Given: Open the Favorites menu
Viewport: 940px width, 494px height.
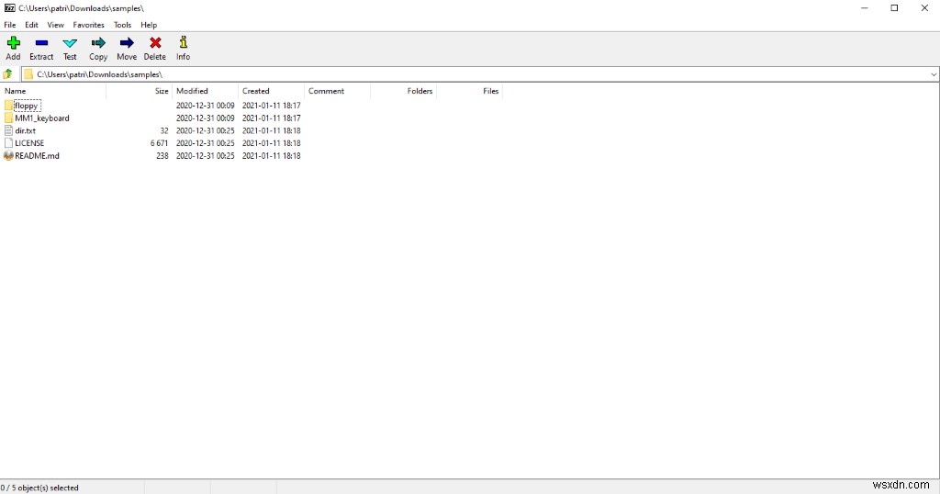Looking at the screenshot, I should point(89,25).
